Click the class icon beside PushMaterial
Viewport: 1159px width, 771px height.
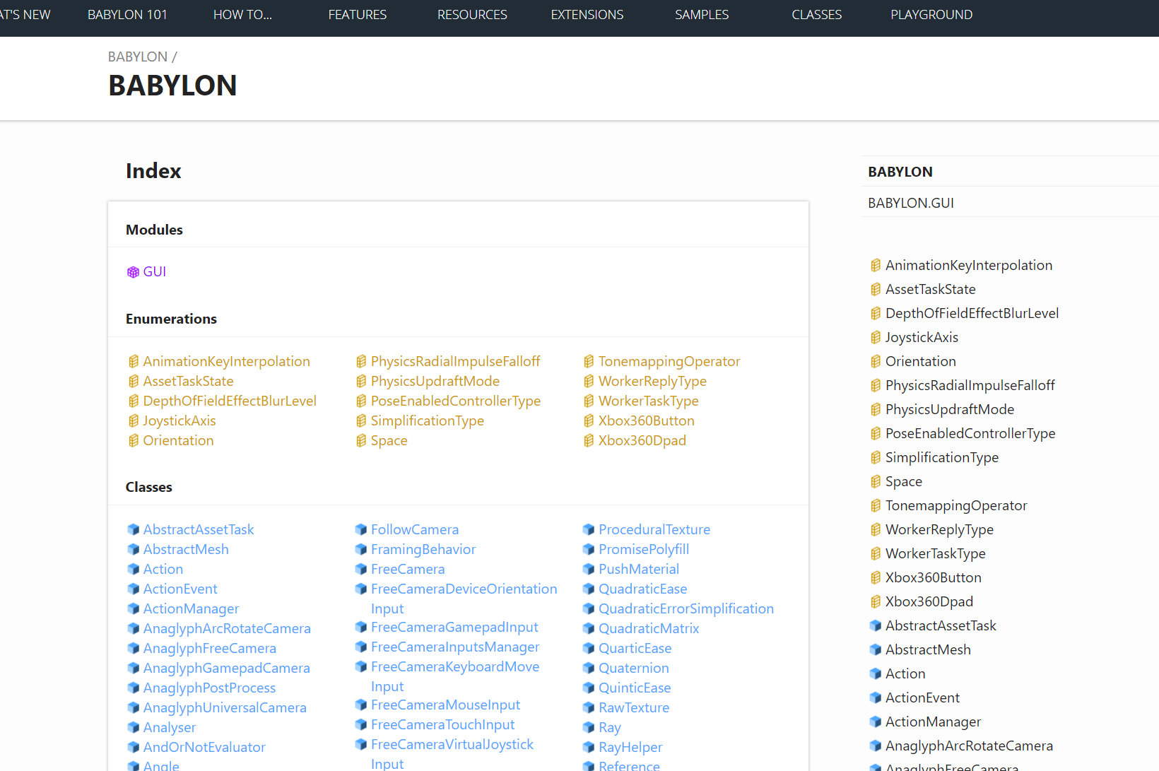(589, 569)
